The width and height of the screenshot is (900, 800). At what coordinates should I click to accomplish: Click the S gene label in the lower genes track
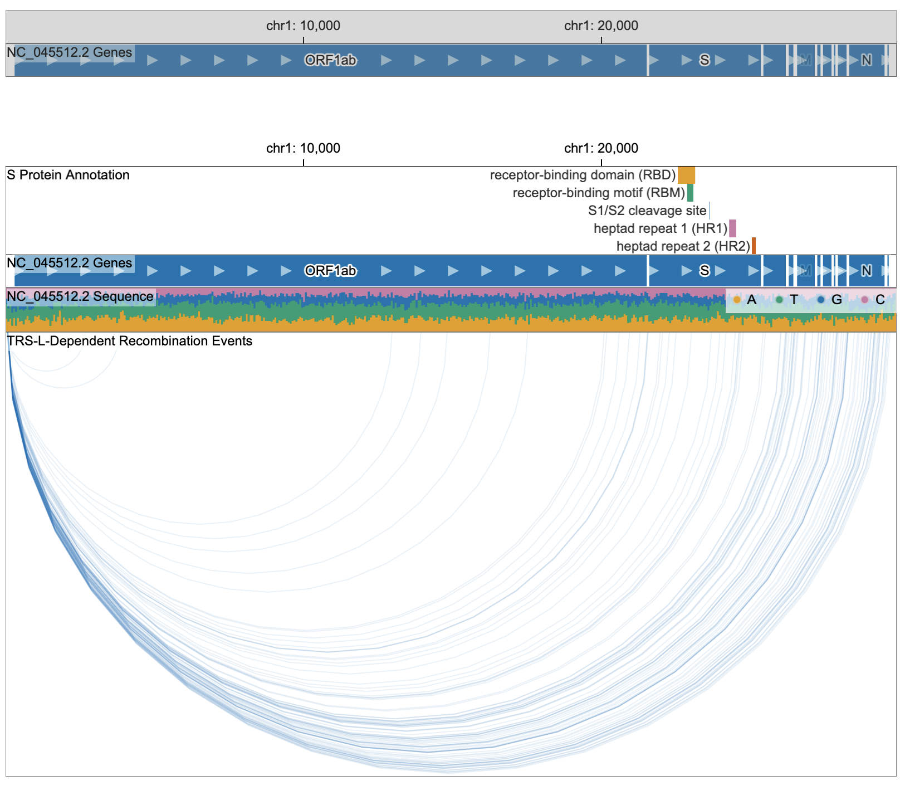[x=705, y=271]
